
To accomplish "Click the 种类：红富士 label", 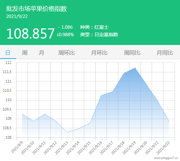I will pyautogui.click(x=94, y=27).
